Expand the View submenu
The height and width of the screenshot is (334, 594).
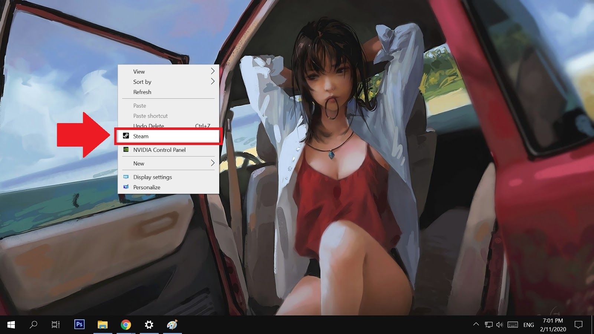pyautogui.click(x=156, y=71)
